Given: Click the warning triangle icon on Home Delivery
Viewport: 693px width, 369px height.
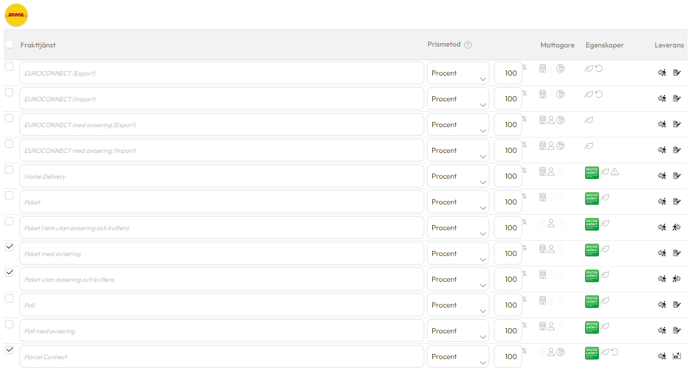Looking at the screenshot, I should [615, 172].
